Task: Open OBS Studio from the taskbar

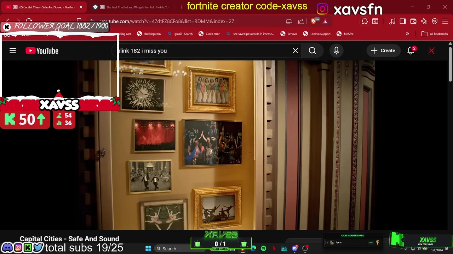Action: [x=305, y=249]
